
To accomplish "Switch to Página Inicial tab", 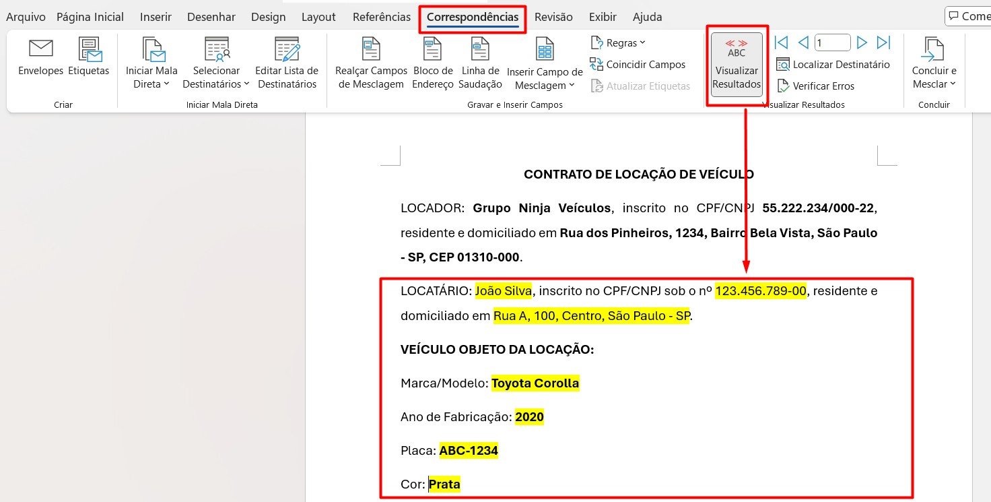I will (90, 17).
